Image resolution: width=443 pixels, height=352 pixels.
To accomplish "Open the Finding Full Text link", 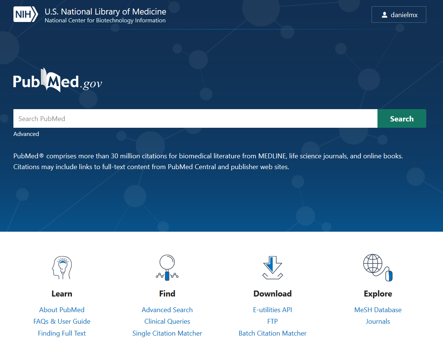I will point(62,333).
